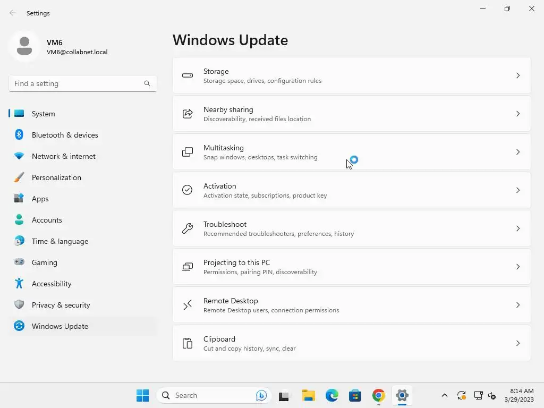Select Time & language in sidebar
This screenshot has height=408, width=544.
coord(82,241)
